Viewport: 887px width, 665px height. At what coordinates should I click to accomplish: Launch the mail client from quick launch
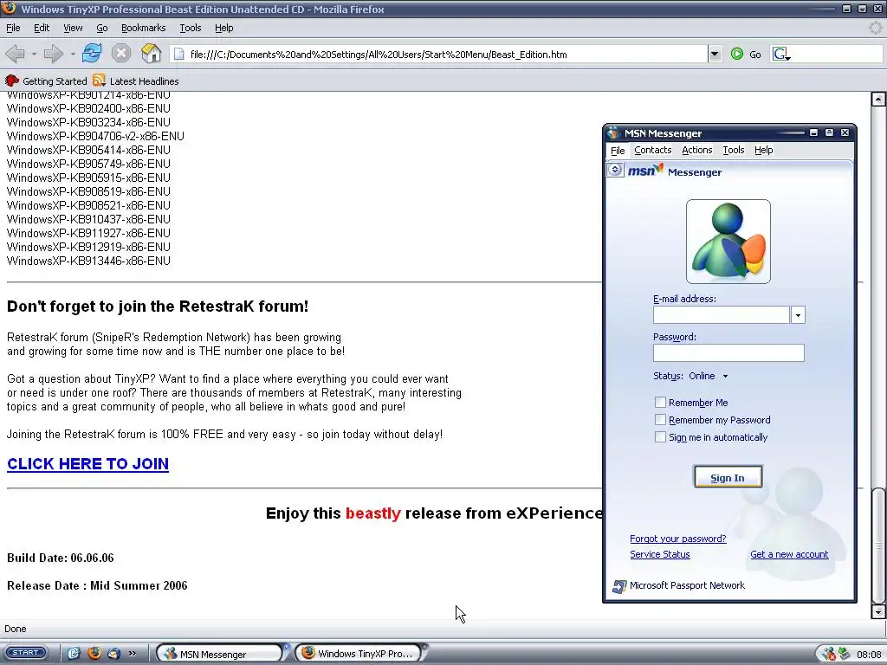(113, 654)
